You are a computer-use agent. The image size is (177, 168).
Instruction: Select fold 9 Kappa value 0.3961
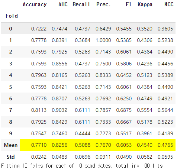coord(144,133)
